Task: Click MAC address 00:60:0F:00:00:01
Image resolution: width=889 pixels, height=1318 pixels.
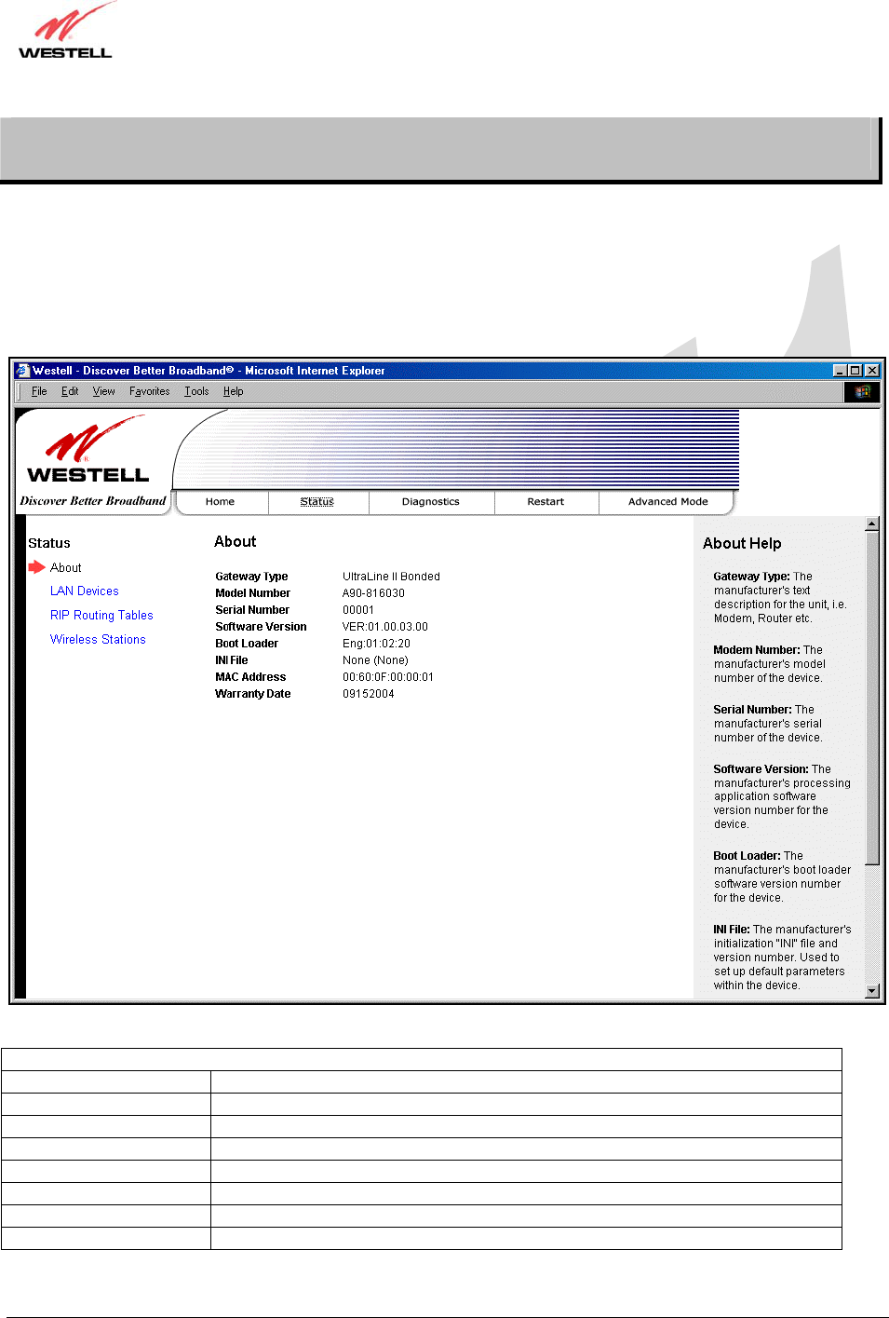Action: (388, 677)
